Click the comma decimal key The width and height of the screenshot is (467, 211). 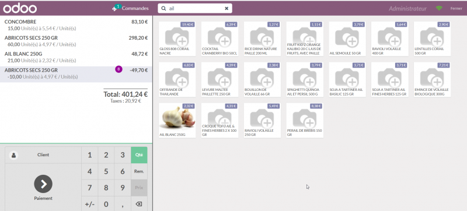pyautogui.click(x=123, y=204)
